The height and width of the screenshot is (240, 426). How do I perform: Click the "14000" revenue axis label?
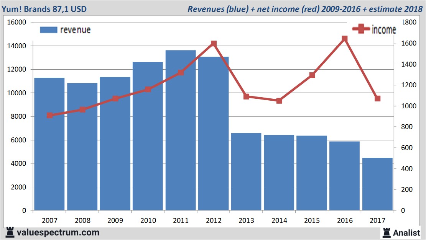click(x=16, y=46)
